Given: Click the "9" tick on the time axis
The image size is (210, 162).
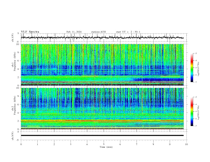Looking at the screenshot, I should pyautogui.click(x=170, y=144).
